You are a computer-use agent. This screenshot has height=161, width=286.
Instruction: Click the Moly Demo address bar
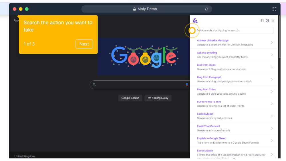(x=147, y=9)
